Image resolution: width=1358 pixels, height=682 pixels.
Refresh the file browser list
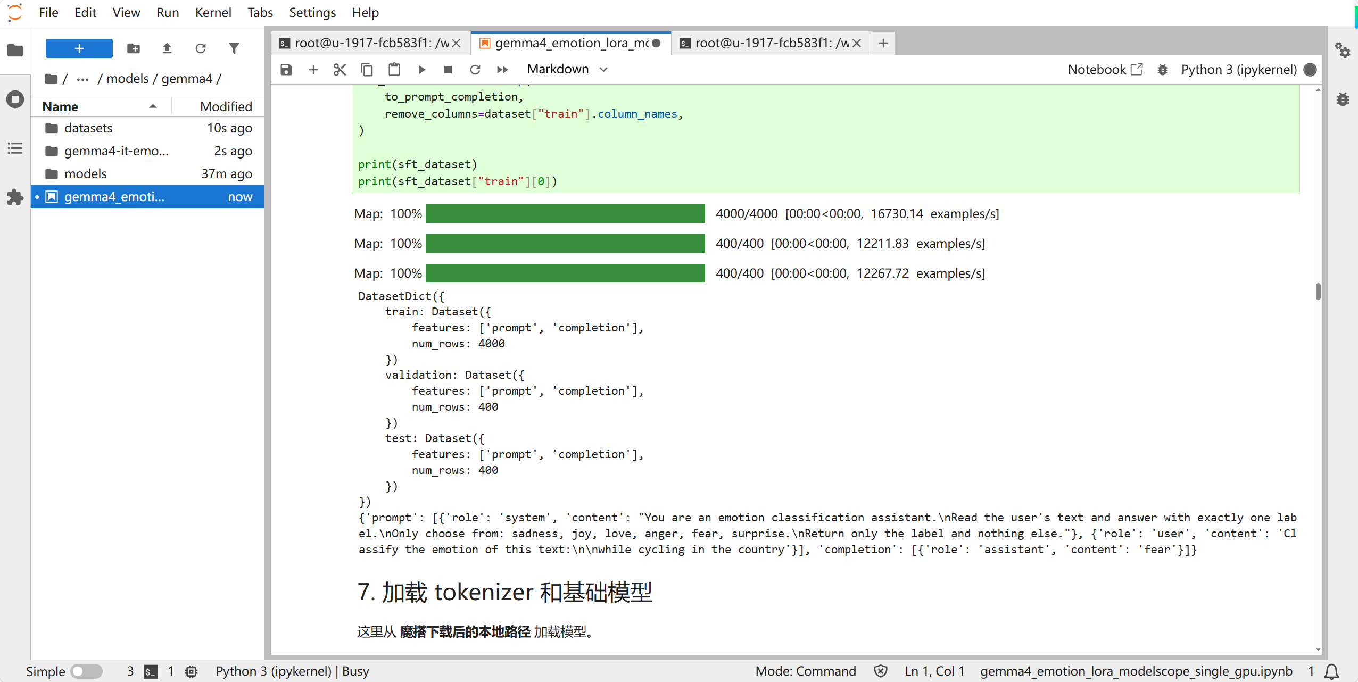201,48
